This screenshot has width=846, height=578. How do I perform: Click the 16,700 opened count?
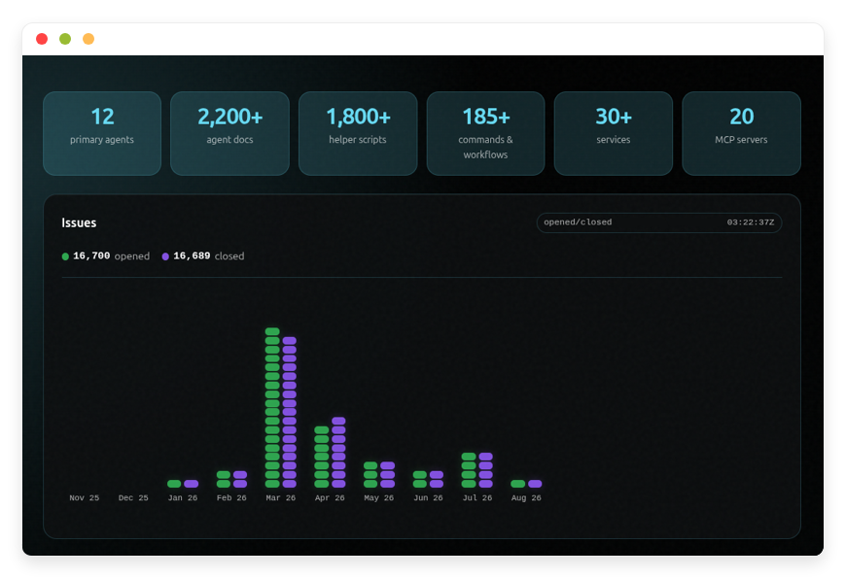(x=91, y=255)
